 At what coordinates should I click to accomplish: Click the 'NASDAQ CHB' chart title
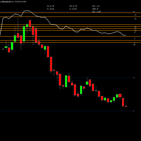[x=20, y=2]
